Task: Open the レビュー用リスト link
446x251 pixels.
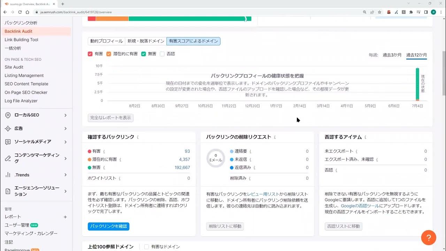Action: [x=263, y=194]
